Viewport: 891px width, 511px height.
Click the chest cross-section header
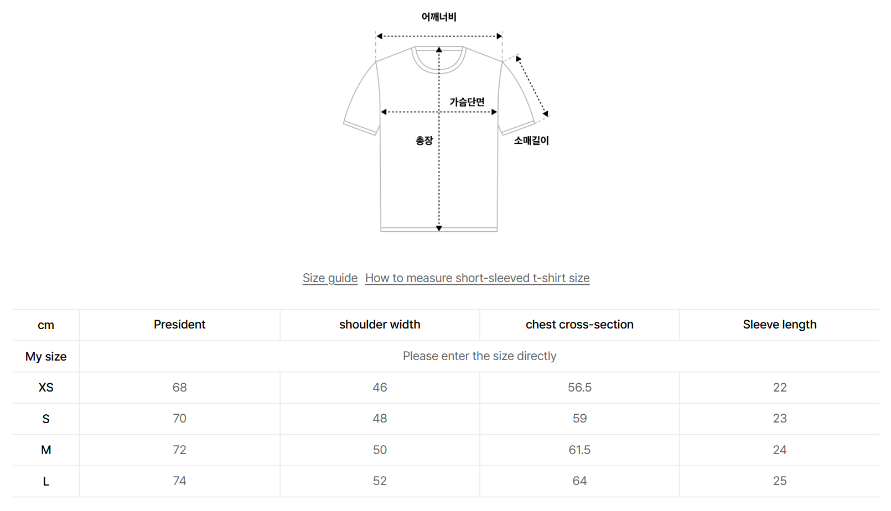(579, 325)
